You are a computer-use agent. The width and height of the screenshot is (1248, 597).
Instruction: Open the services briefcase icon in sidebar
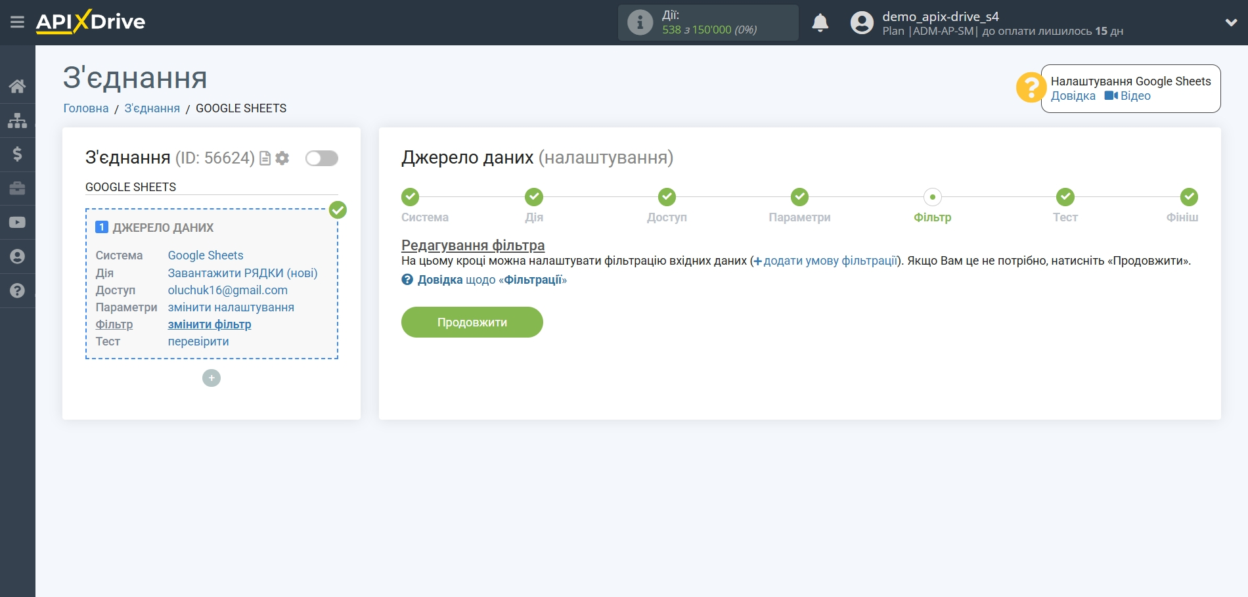tap(17, 188)
